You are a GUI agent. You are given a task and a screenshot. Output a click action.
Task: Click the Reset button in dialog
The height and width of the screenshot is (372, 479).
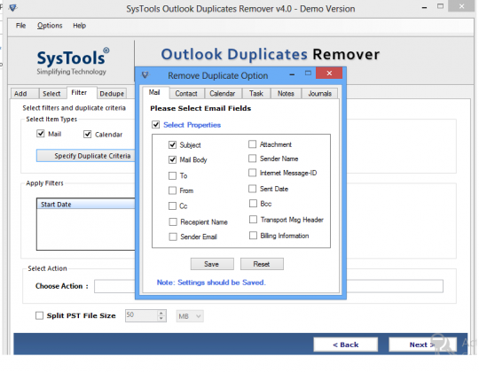tap(262, 264)
